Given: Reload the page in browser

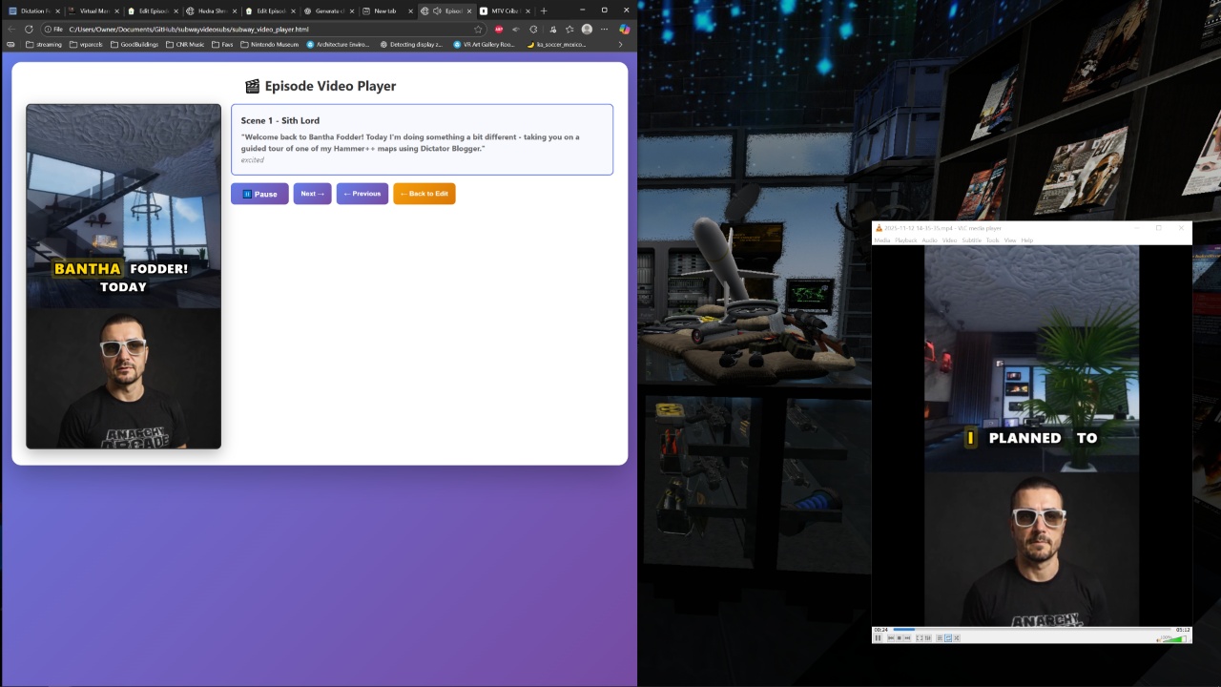Looking at the screenshot, I should 29,30.
